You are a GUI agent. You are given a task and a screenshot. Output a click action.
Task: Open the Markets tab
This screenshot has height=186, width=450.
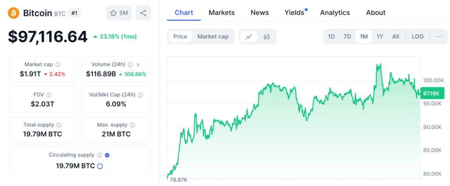coord(221,13)
